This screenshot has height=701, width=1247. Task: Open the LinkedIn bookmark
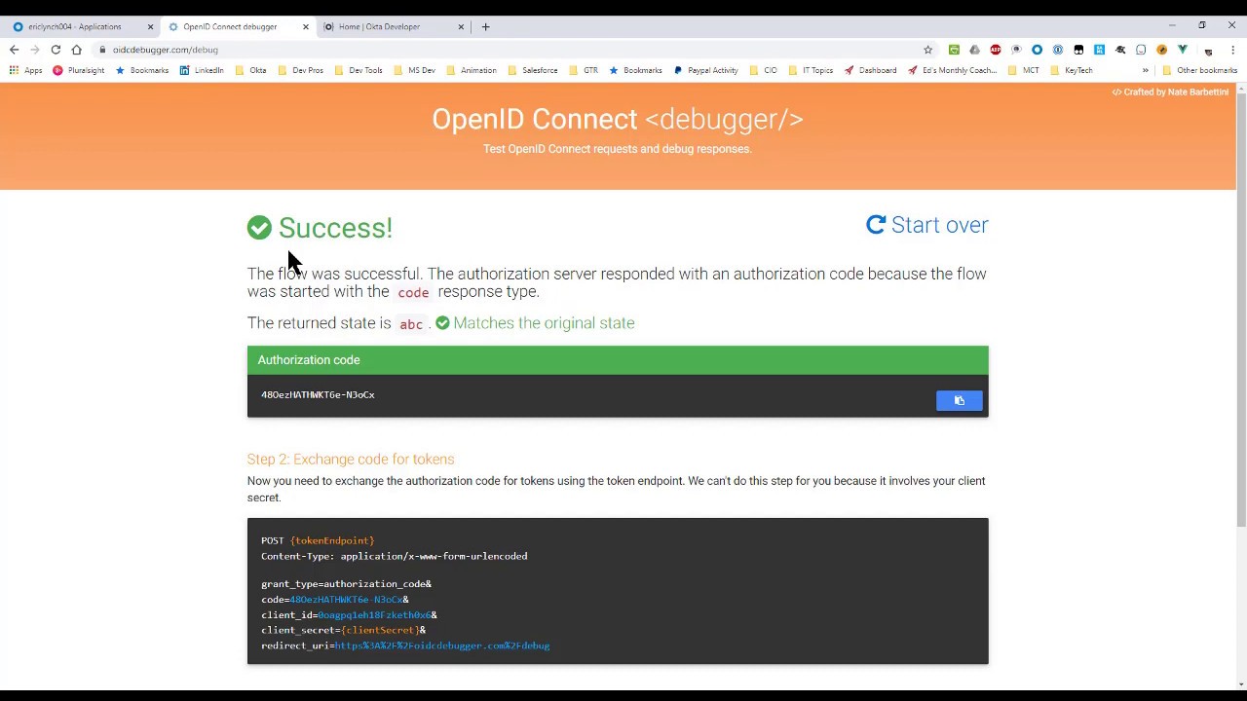coord(202,70)
